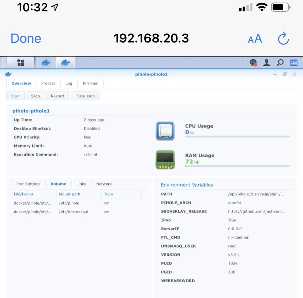Click the Environment Variables heading

click(187, 185)
